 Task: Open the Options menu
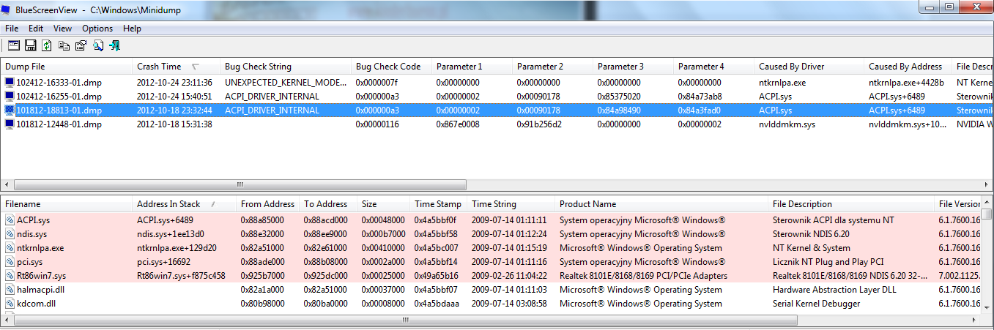tap(97, 29)
